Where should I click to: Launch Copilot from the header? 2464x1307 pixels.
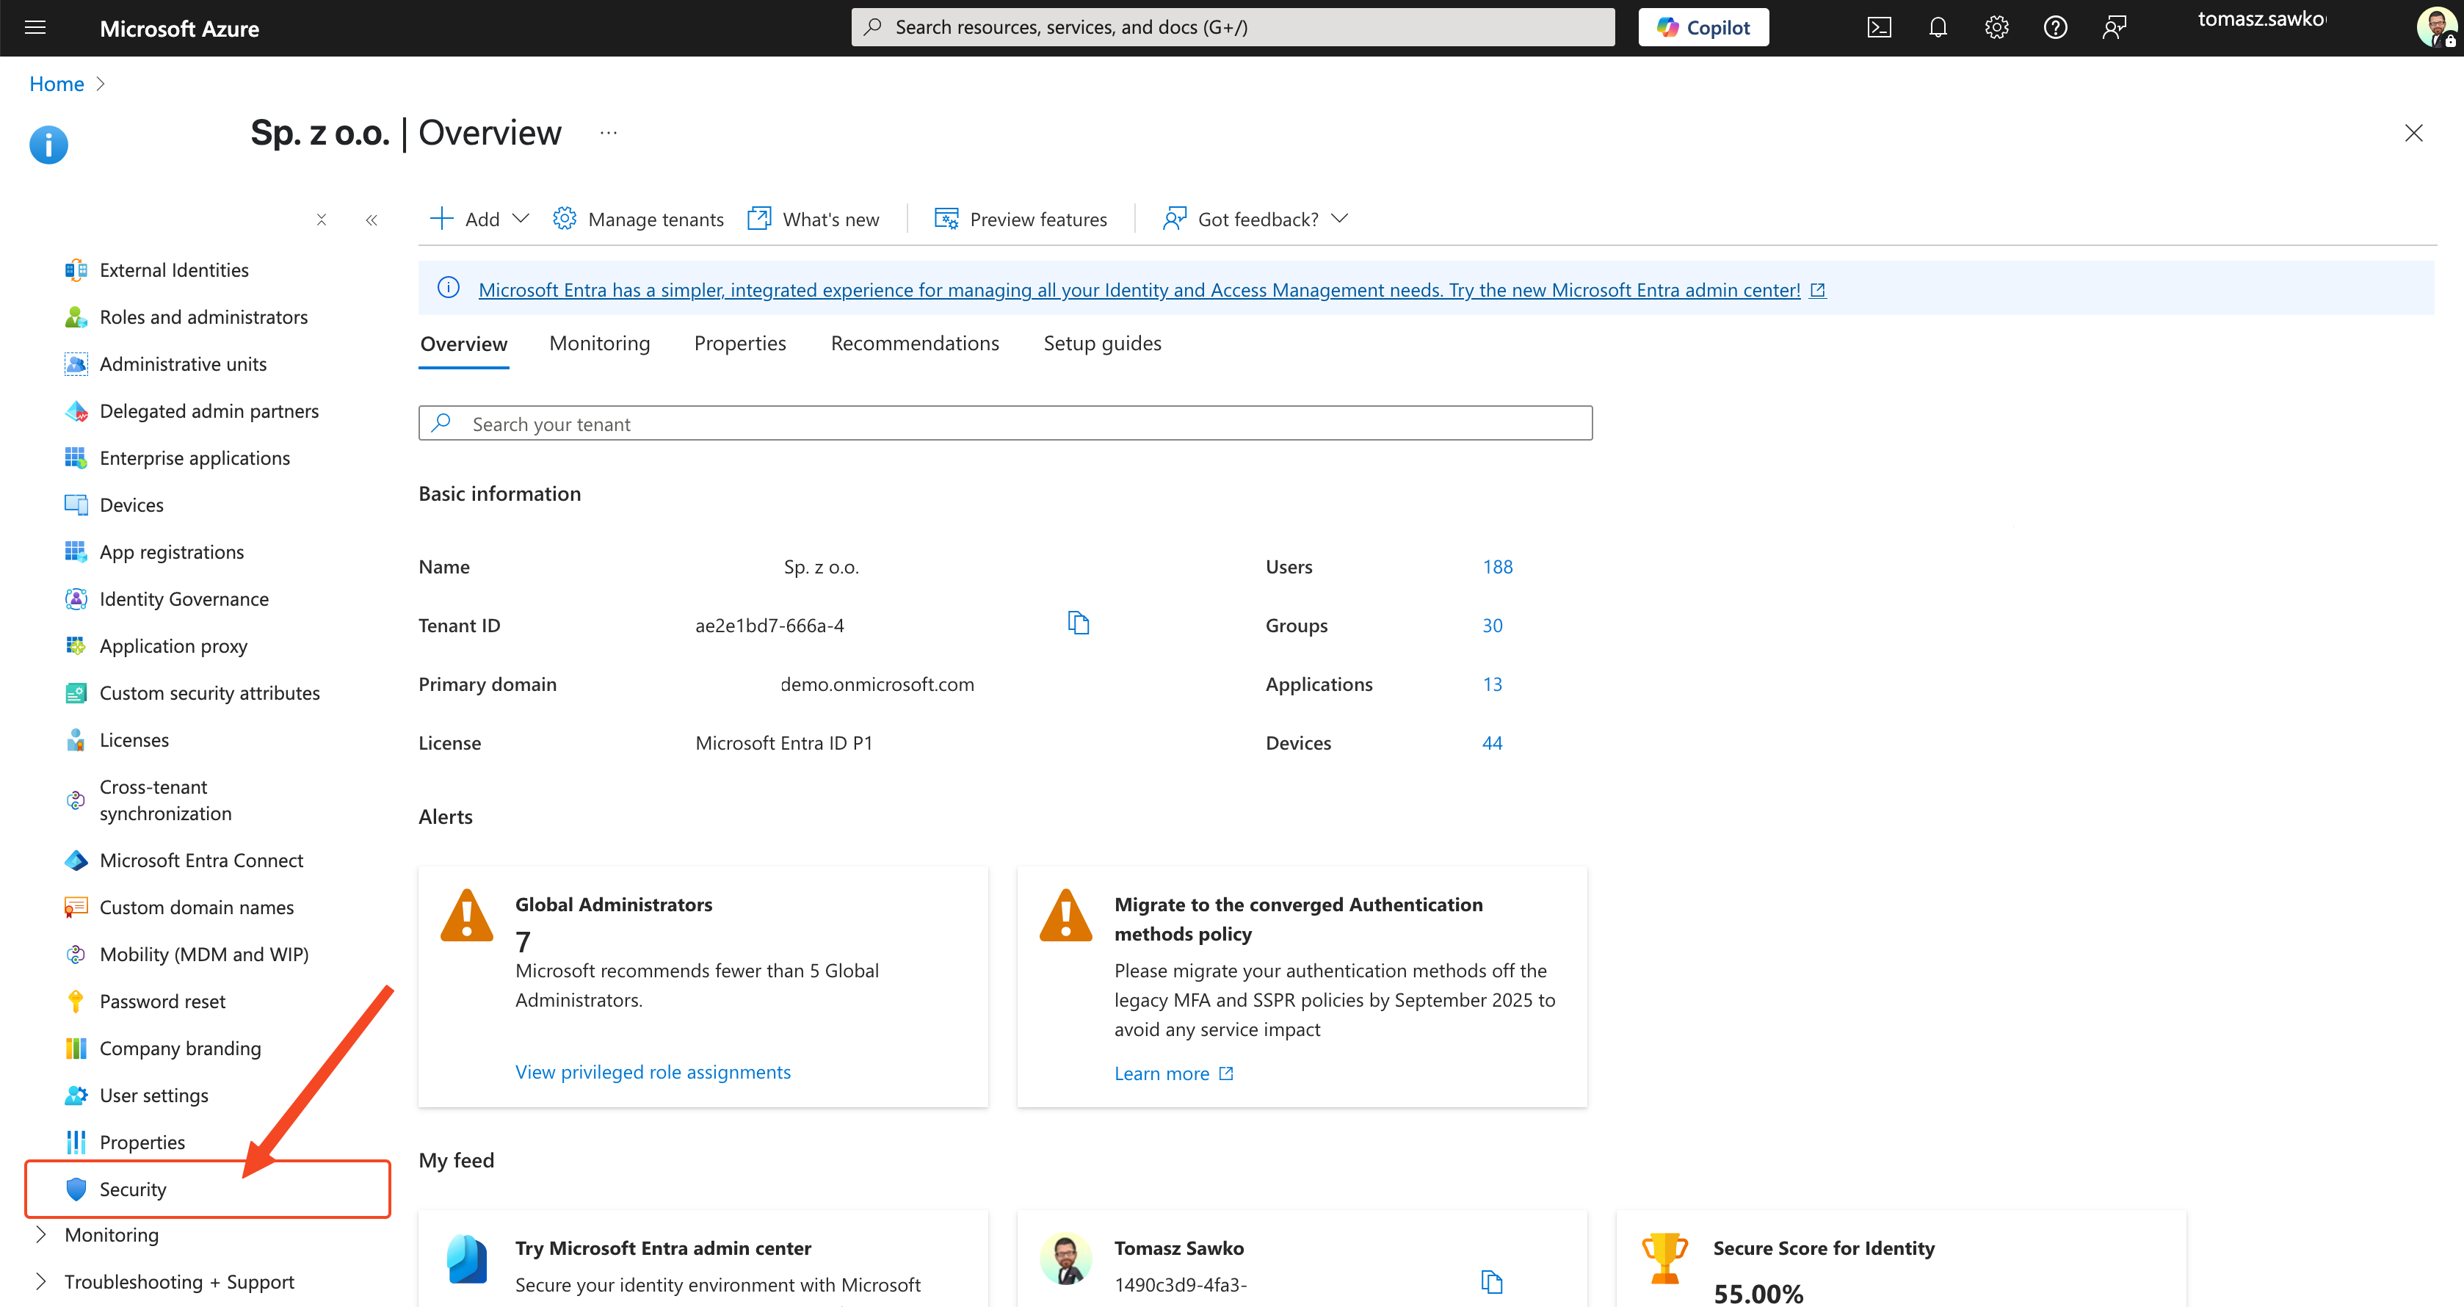[1703, 28]
